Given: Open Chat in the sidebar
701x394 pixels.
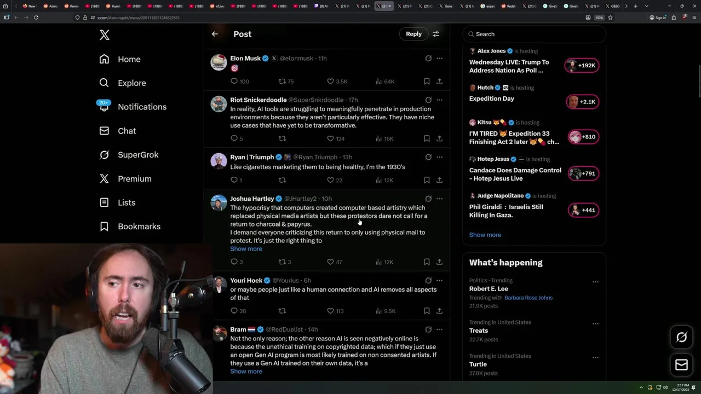Looking at the screenshot, I should [117, 131].
